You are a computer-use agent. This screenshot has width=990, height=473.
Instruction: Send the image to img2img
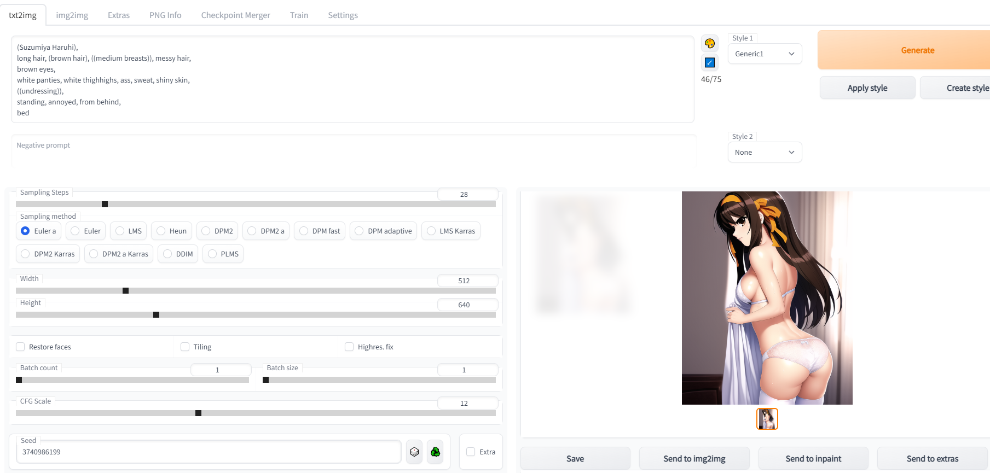point(694,459)
